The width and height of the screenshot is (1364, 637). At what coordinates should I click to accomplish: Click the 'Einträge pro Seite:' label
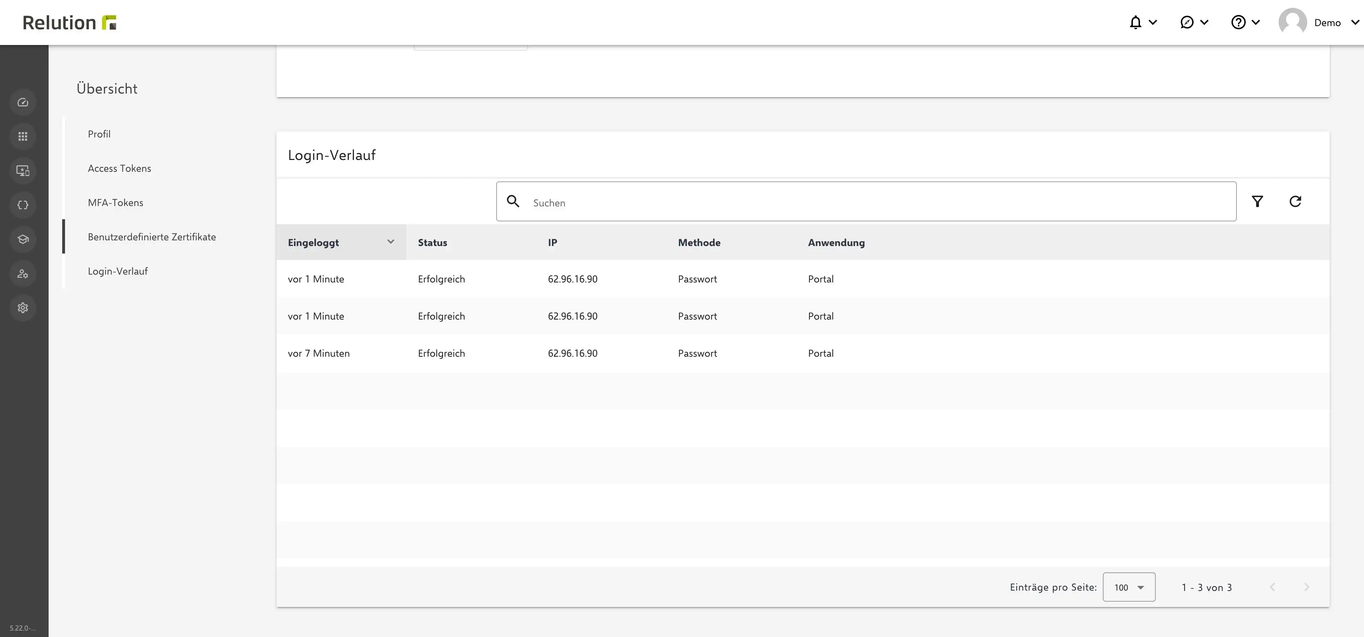click(x=1053, y=587)
